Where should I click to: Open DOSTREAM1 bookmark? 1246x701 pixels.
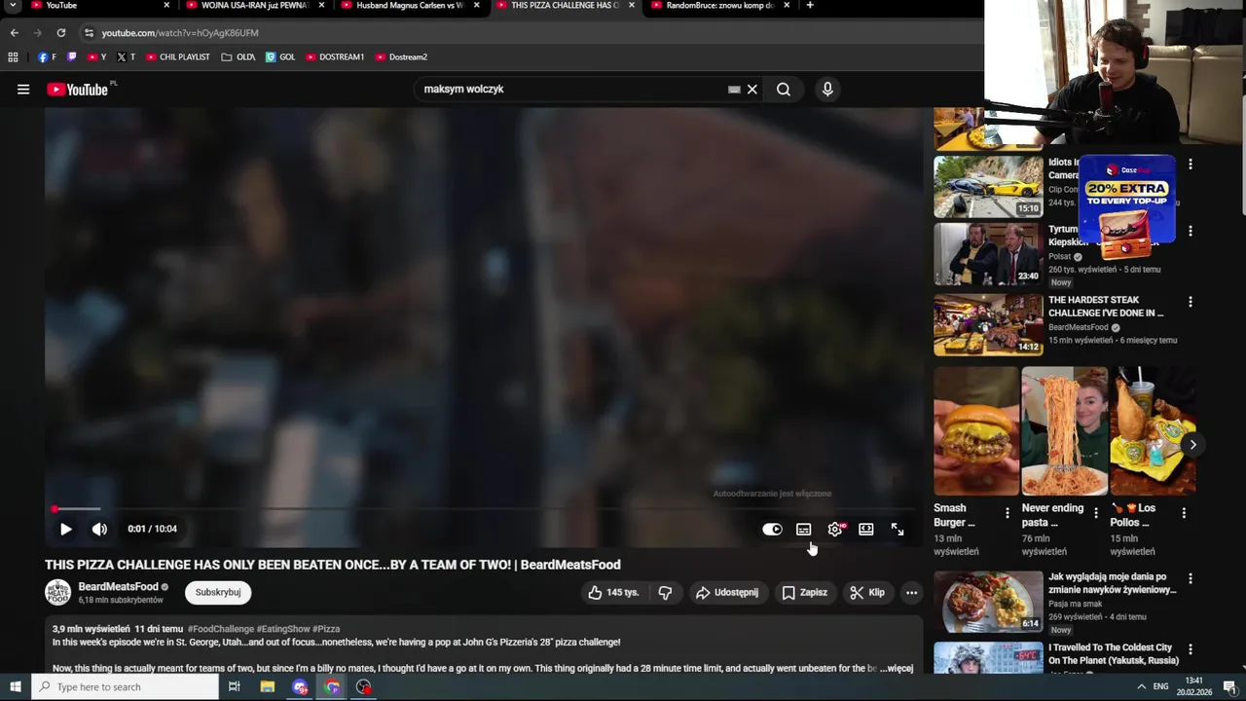(335, 57)
